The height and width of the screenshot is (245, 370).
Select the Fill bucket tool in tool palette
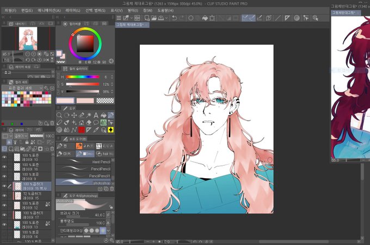tap(103, 115)
